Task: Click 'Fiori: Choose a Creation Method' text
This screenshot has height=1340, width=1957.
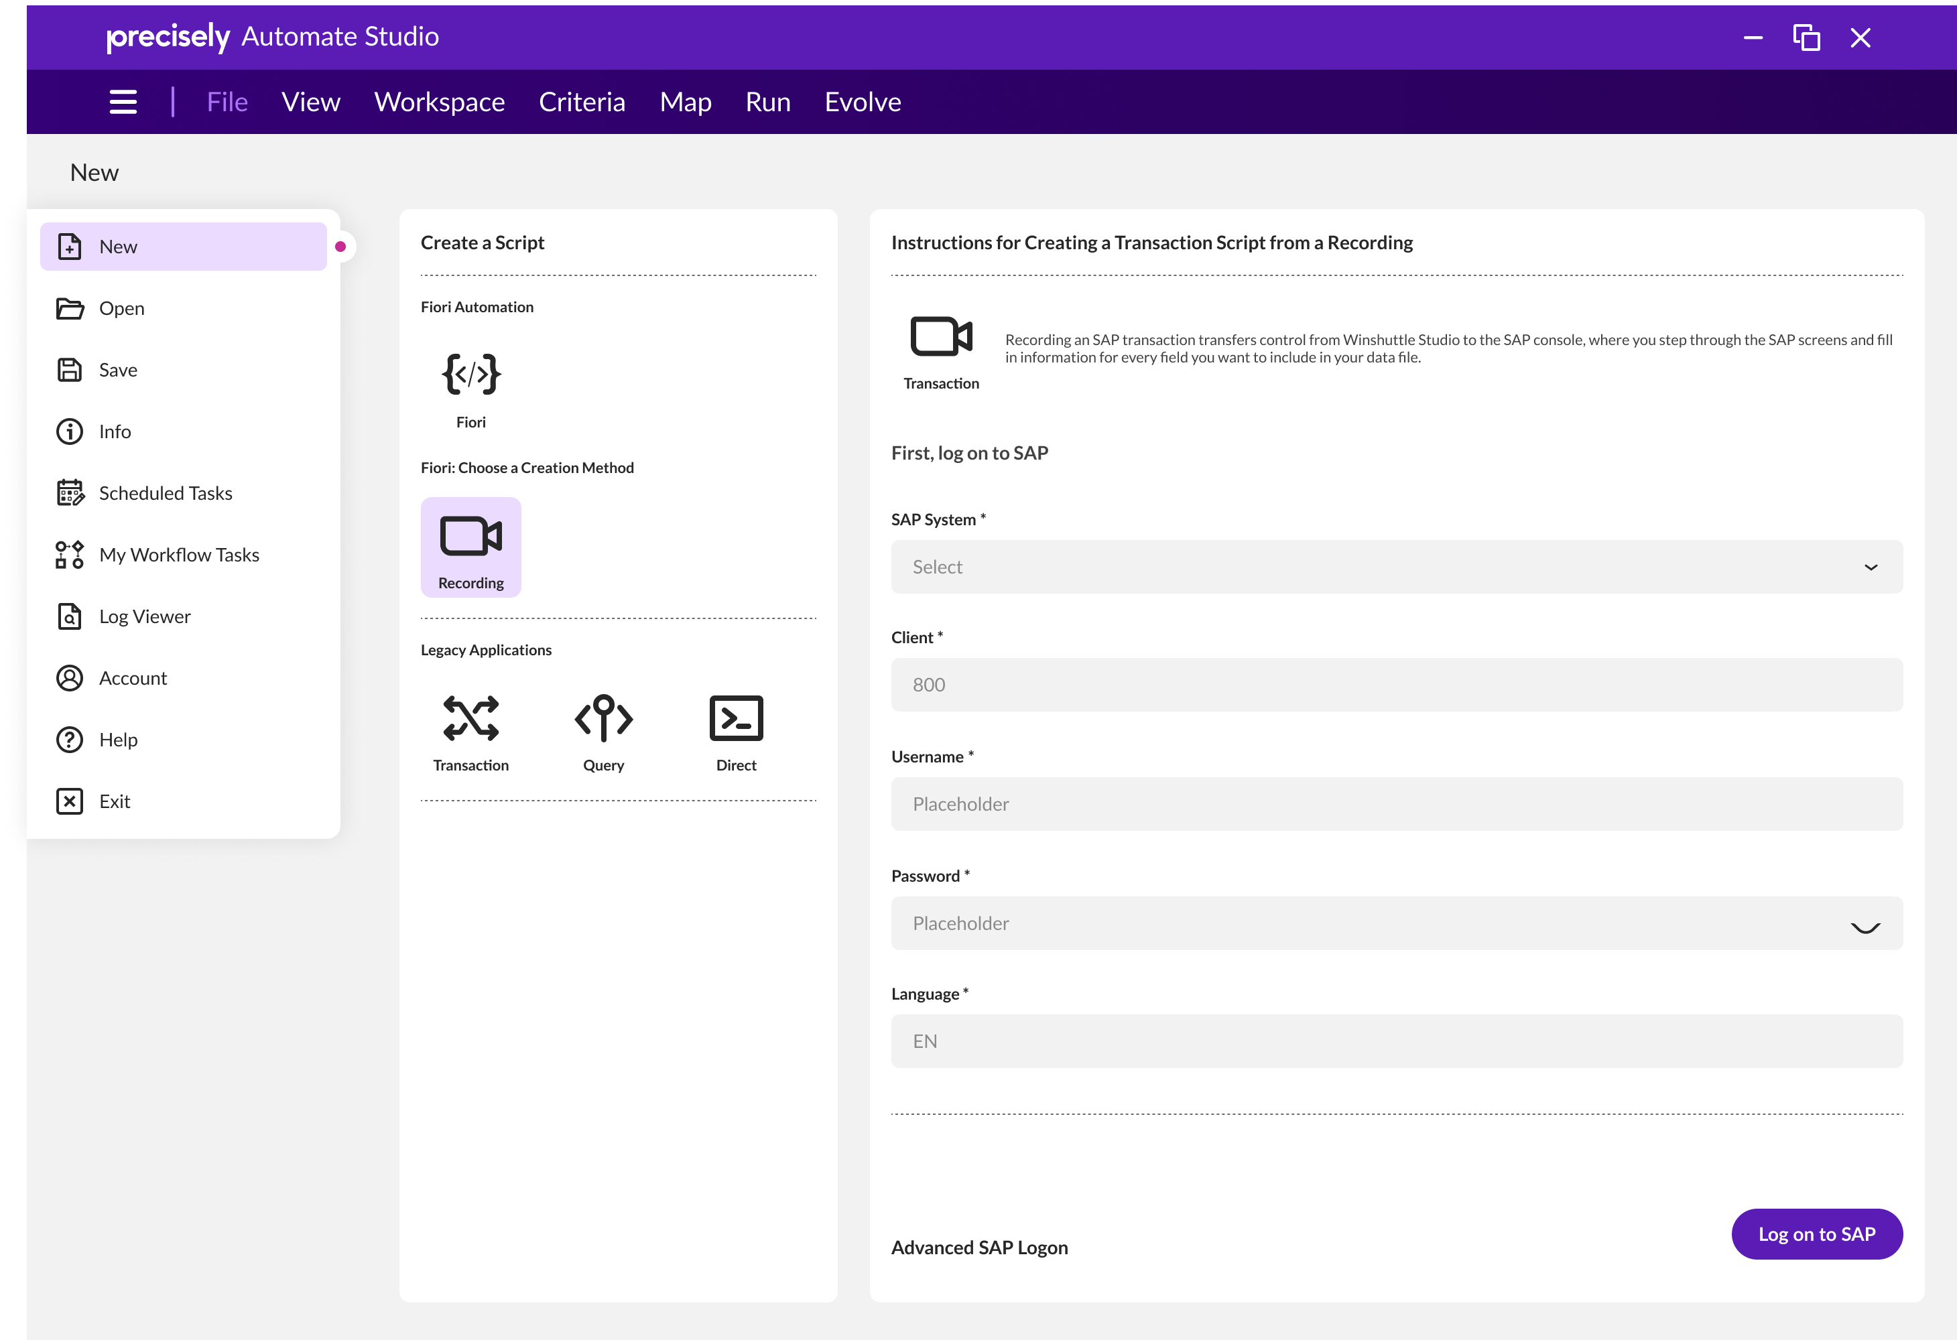Action: tap(527, 468)
